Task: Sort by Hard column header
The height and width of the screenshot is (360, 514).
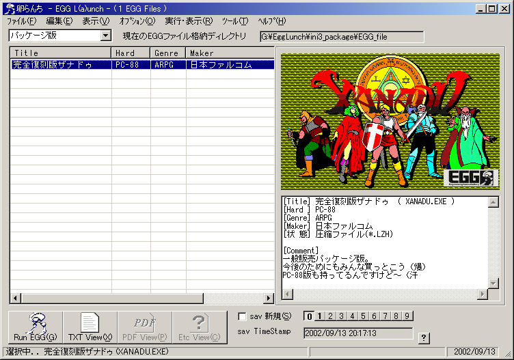Action: [x=131, y=53]
